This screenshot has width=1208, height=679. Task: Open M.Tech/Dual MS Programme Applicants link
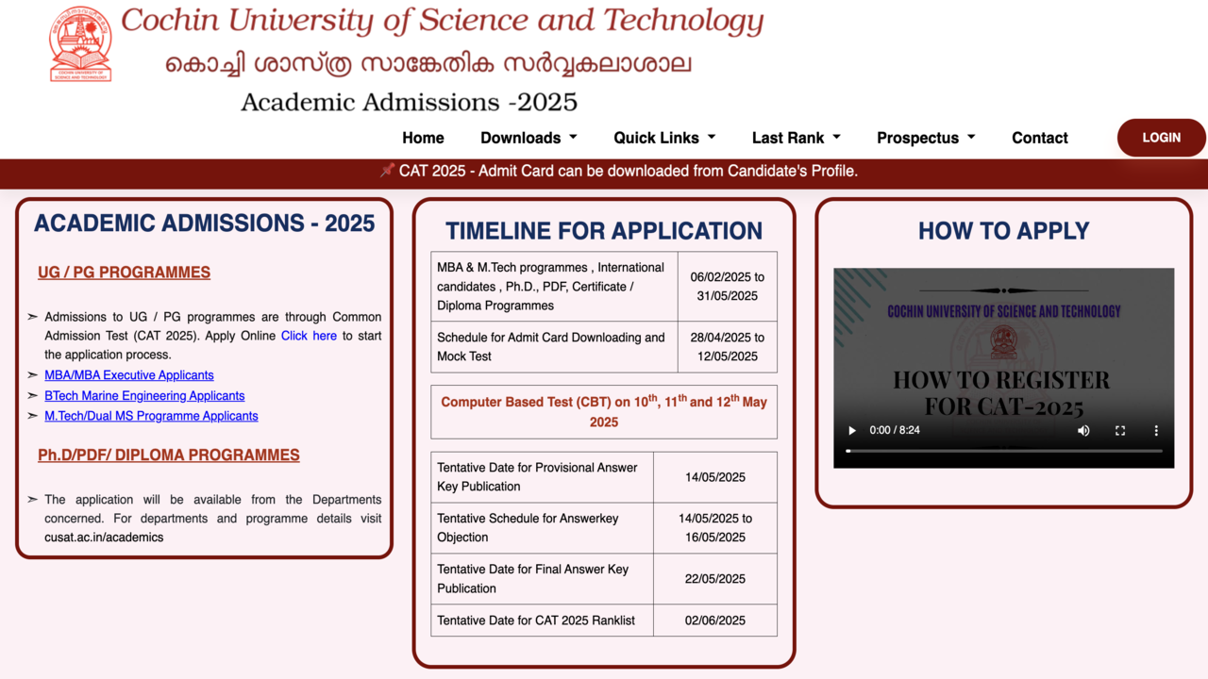151,416
